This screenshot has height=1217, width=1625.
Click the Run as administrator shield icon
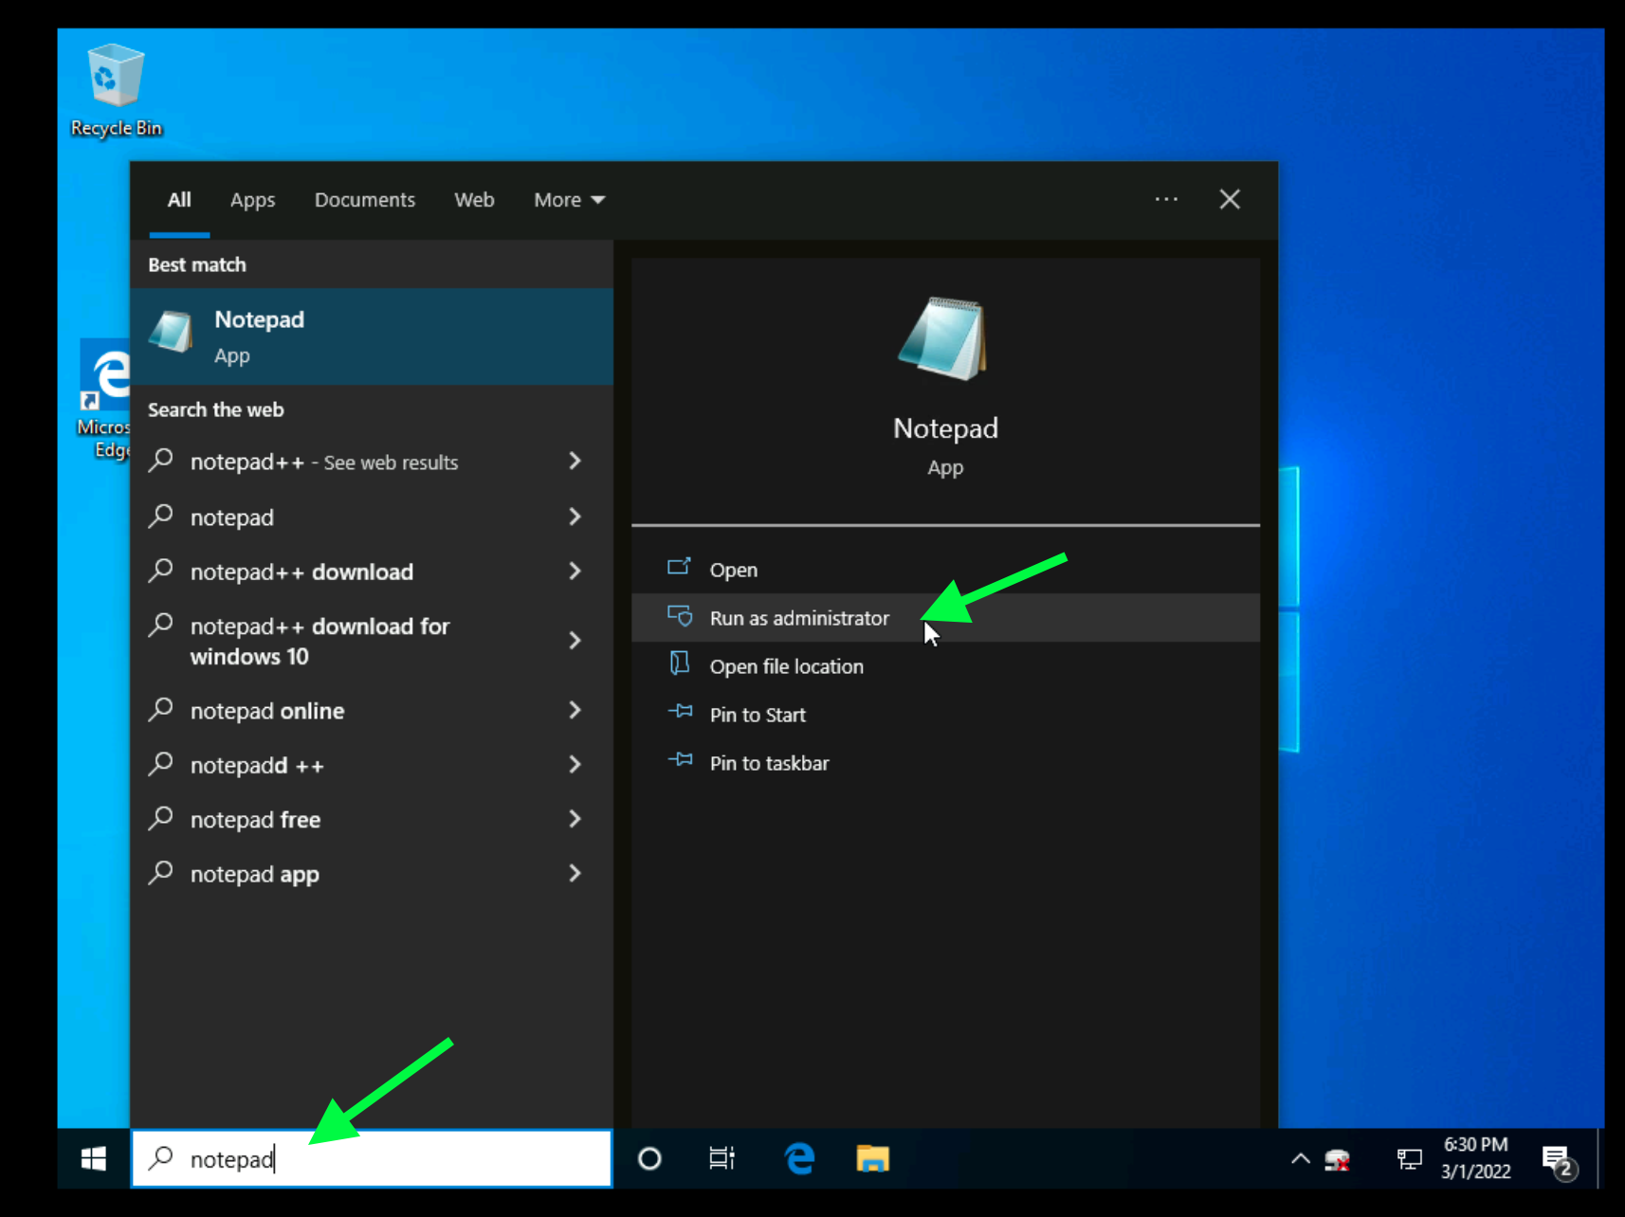click(x=680, y=616)
